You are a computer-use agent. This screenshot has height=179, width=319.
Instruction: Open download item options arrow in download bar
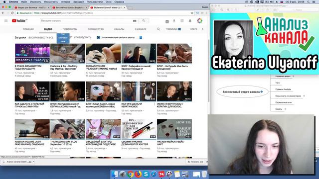point(33,162)
